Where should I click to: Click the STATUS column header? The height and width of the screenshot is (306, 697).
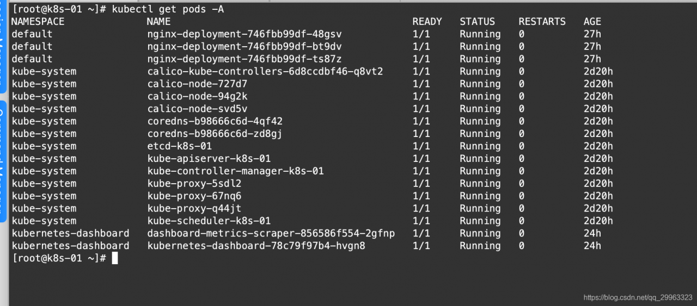point(477,22)
